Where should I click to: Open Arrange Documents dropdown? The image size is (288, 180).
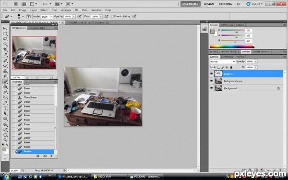point(59,4)
